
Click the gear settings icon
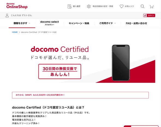pyautogui.click(x=89, y=6)
